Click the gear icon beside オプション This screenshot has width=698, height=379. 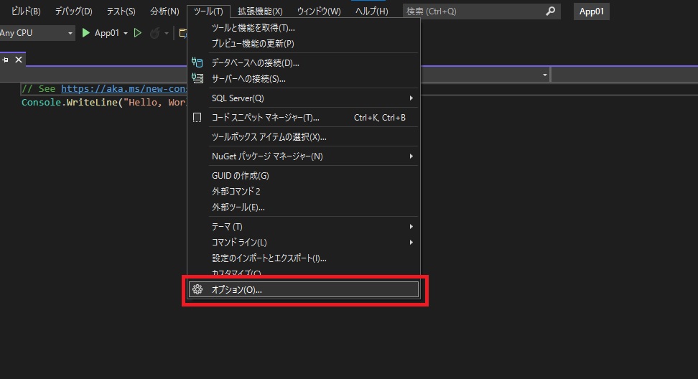click(x=197, y=290)
